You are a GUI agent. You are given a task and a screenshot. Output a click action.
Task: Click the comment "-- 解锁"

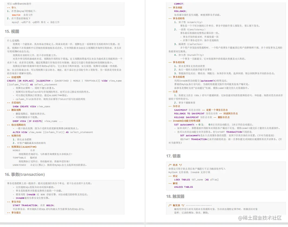click(173, 183)
